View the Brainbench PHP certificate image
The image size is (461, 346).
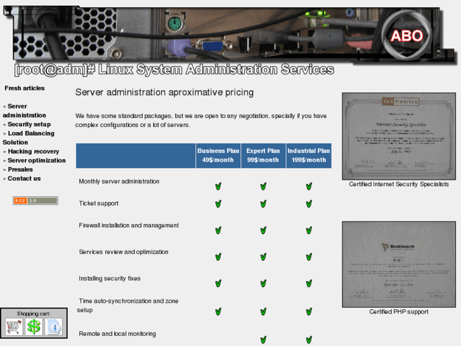click(x=398, y=264)
